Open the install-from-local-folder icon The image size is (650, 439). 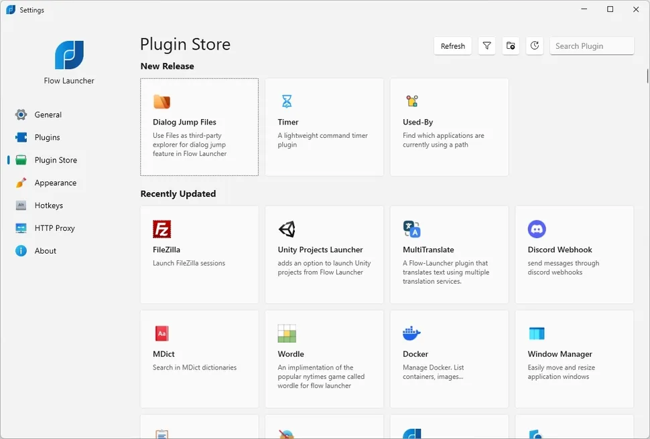[x=511, y=46]
